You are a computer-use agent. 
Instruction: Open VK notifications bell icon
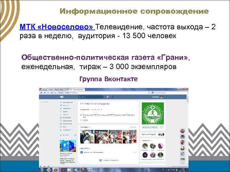pos(108,97)
